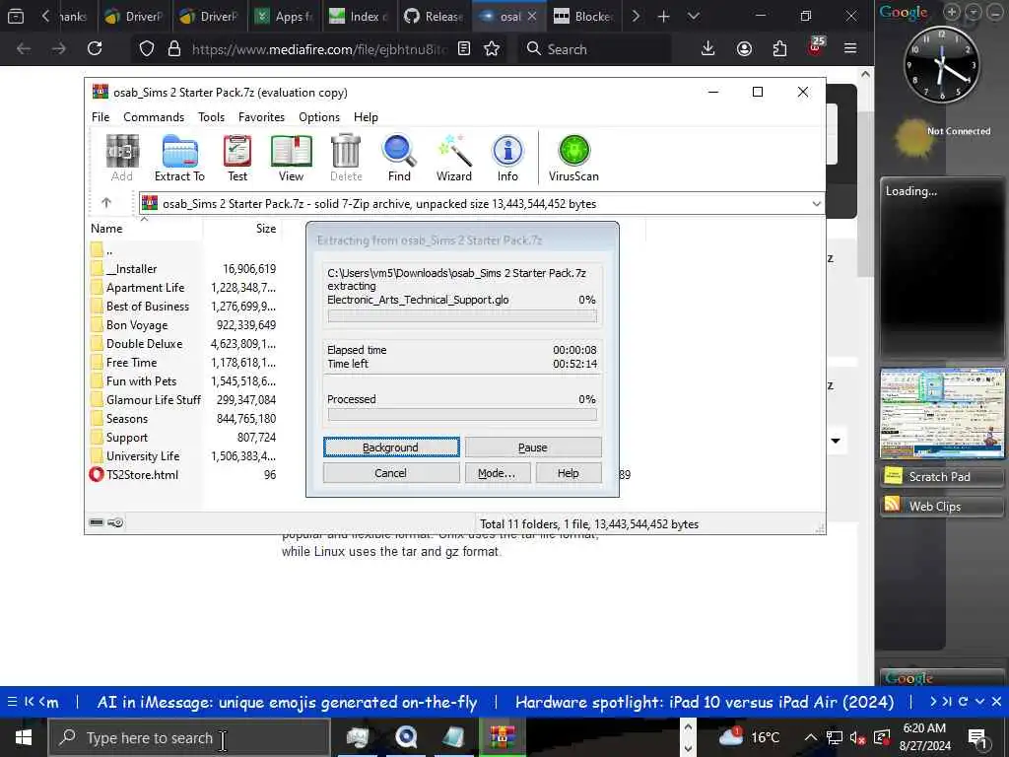Go up one folder level arrow

coord(106,203)
